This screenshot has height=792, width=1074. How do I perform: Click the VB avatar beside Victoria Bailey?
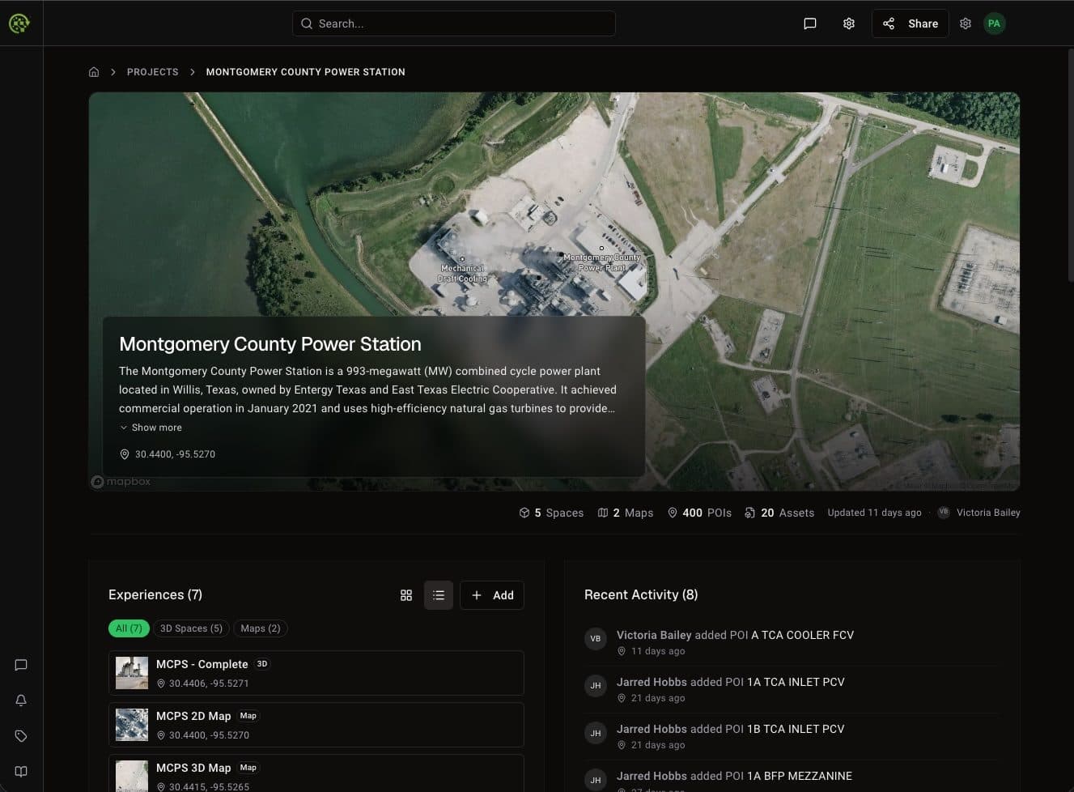944,513
